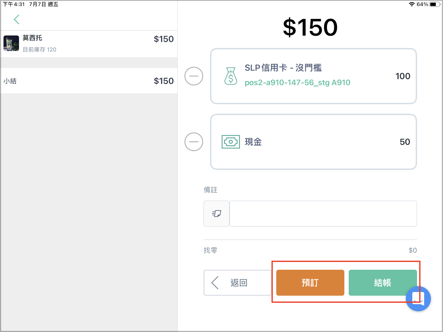
Task: Tap the 小結 subtotal row
Action: (x=89, y=81)
